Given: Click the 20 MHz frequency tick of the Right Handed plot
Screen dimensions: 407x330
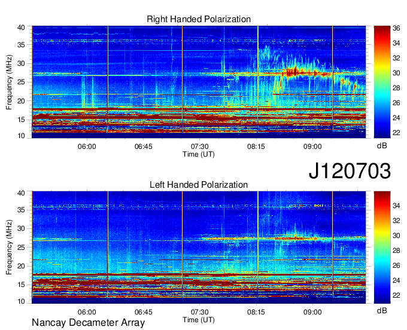Looking at the screenshot, I should (x=21, y=101).
